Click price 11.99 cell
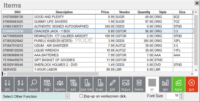Viewport: 200px width, 102px height. [x=105, y=60]
